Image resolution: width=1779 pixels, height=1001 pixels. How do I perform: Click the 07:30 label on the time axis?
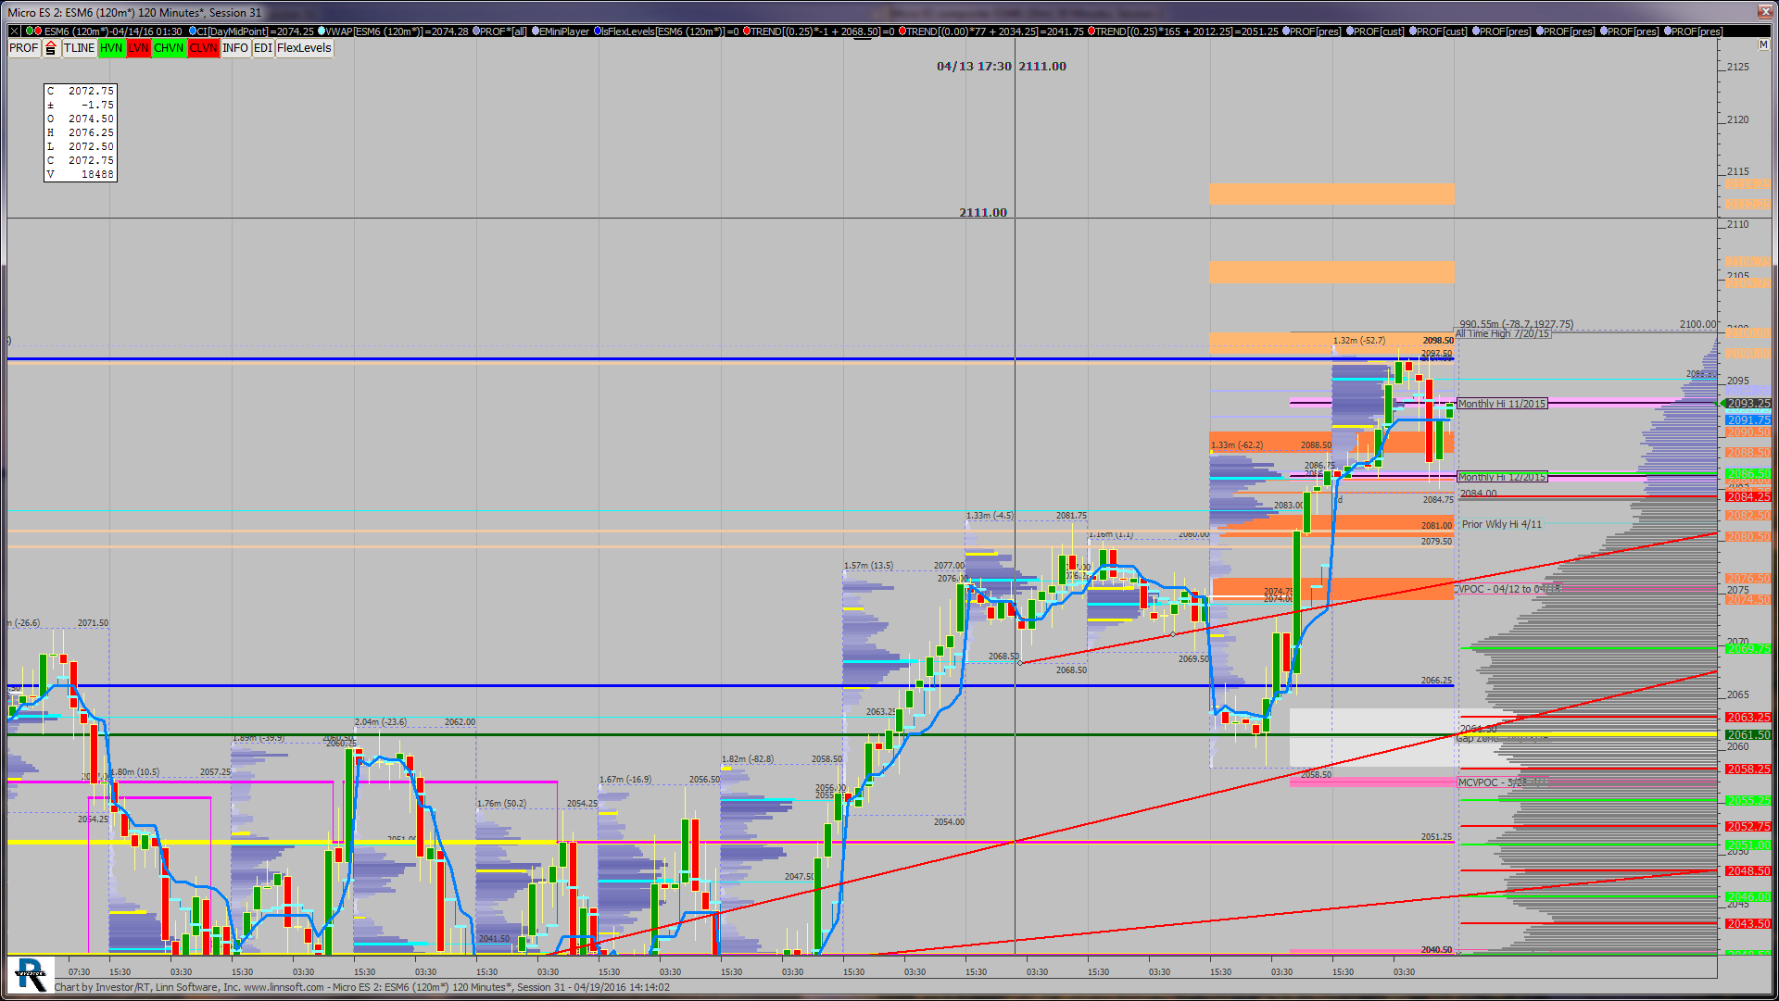(x=79, y=972)
